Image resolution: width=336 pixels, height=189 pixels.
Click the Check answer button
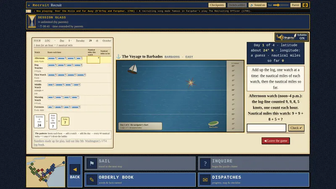(x=296, y=128)
